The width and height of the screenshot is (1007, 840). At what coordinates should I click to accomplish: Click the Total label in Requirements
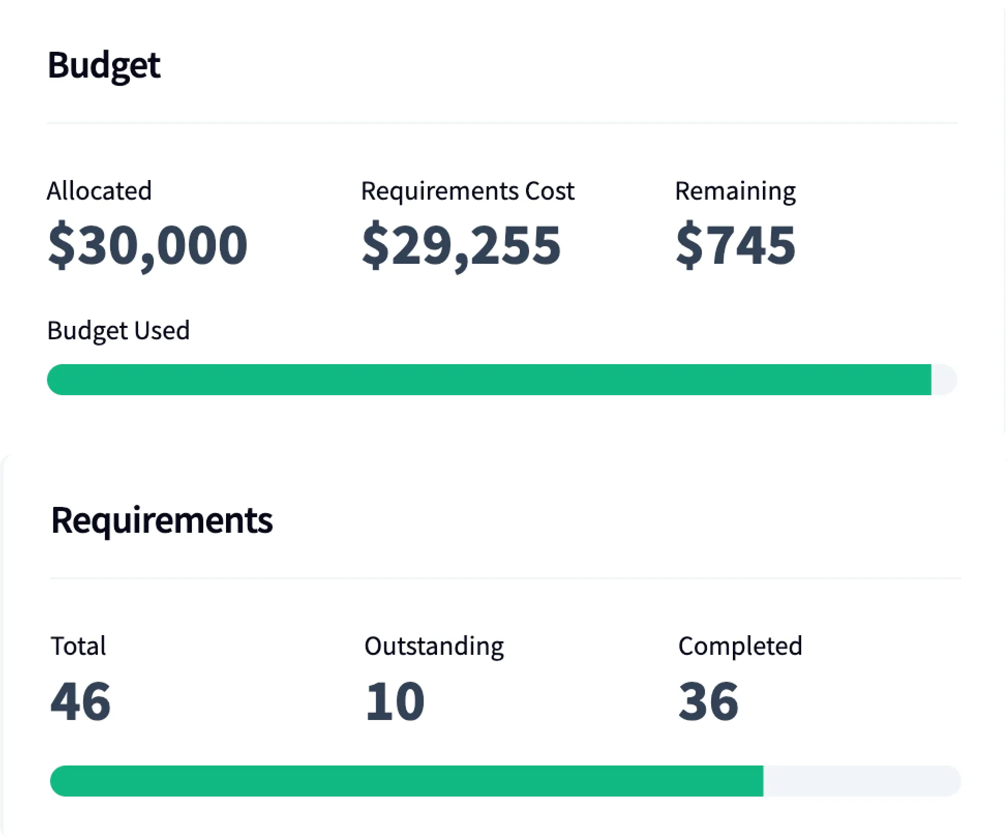[x=79, y=646]
